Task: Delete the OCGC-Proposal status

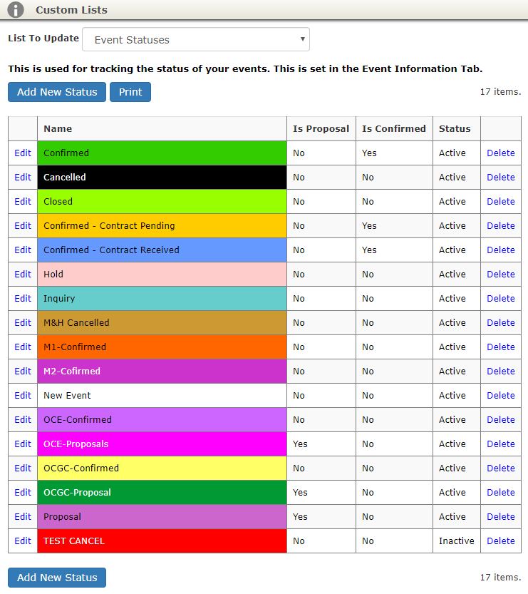Action: [501, 493]
